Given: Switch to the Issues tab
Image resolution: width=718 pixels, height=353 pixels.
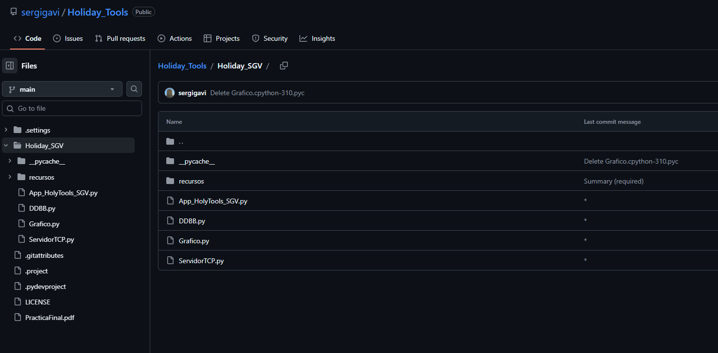Looking at the screenshot, I should click(68, 38).
